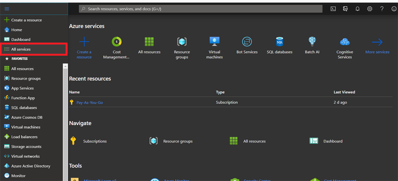Screen dimensions: 398x181
Task: Open the Directory and subscription filter icon
Action: 345,9
